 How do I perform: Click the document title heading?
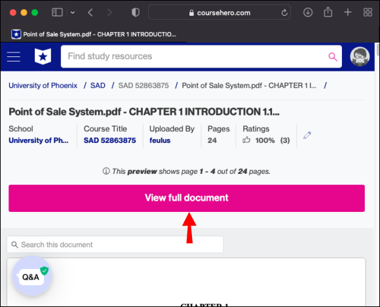144,112
